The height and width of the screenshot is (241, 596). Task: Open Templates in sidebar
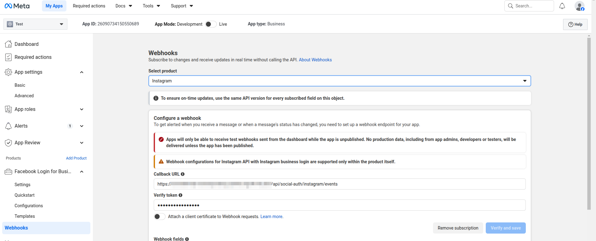25,216
